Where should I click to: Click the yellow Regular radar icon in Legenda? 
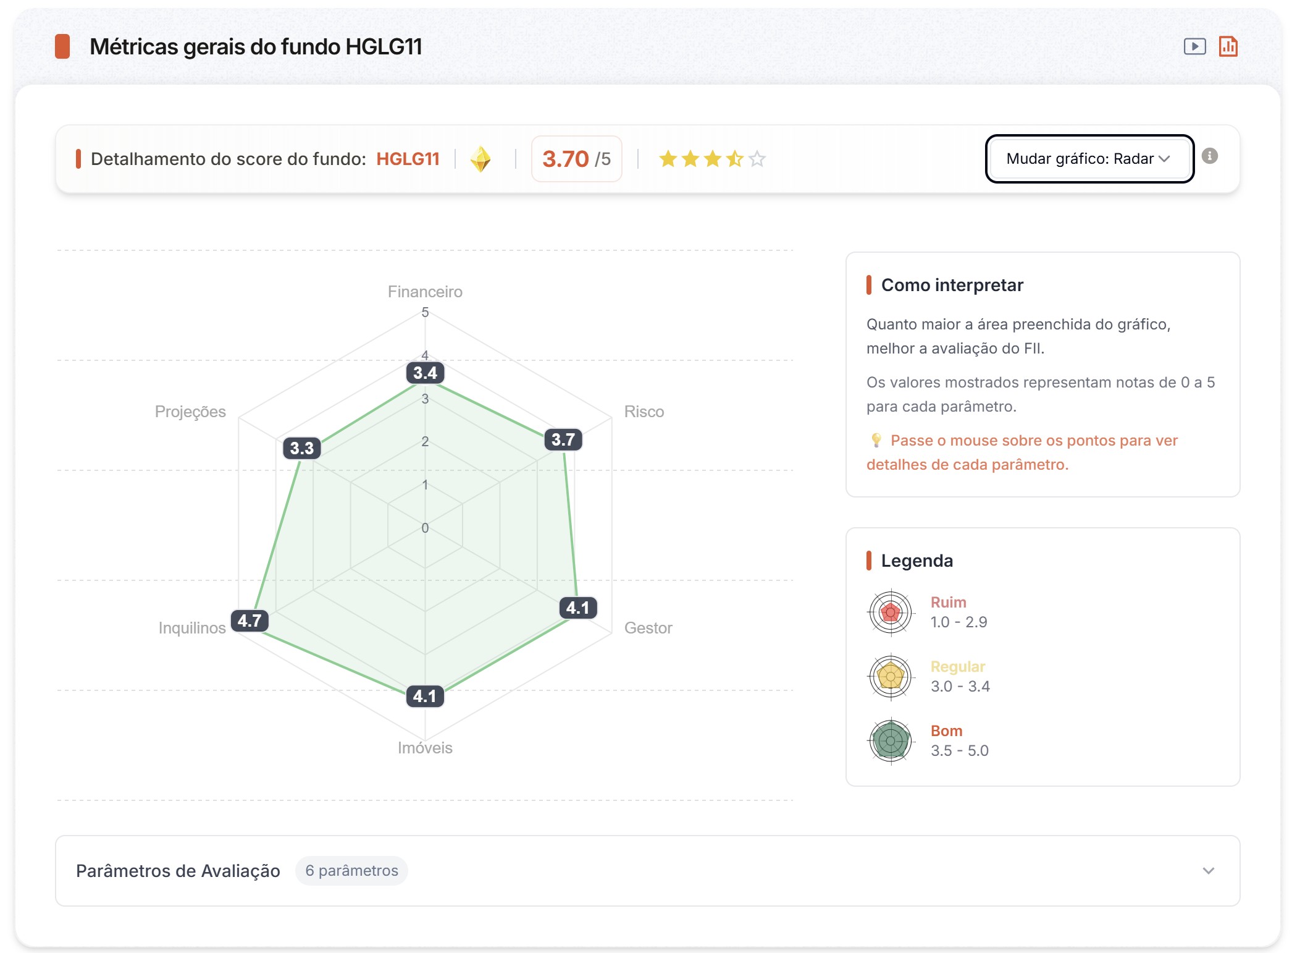coord(891,676)
